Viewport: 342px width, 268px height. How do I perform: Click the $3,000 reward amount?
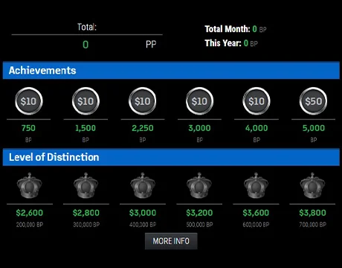click(143, 213)
